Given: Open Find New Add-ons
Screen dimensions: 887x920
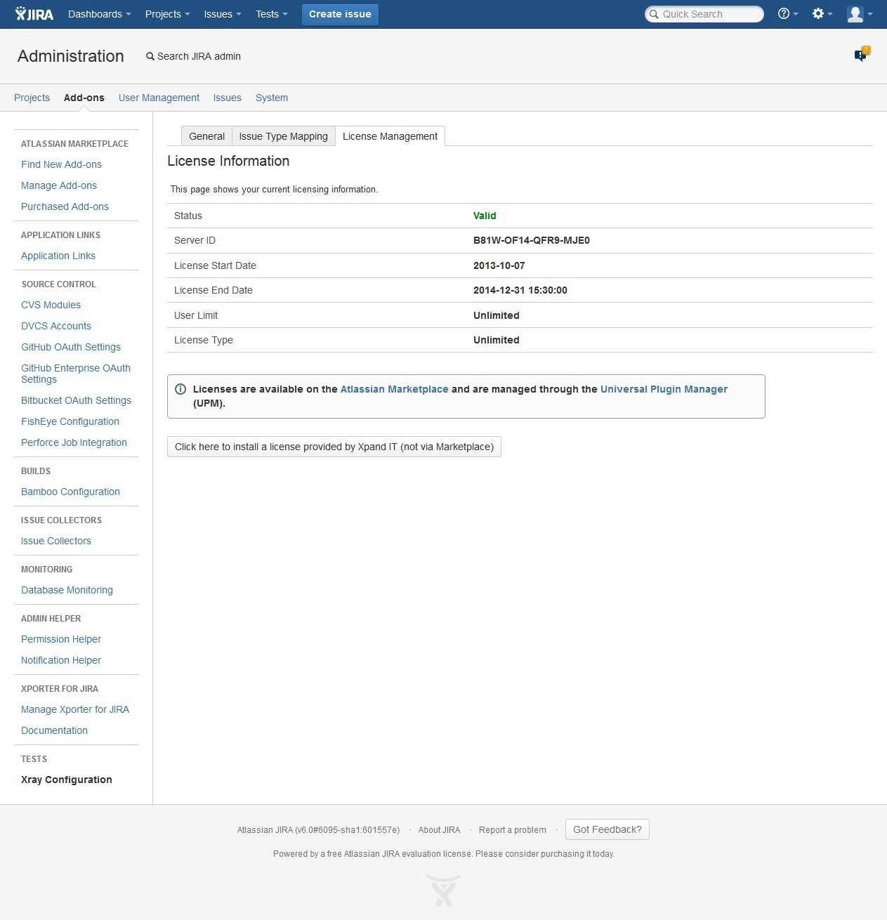Looking at the screenshot, I should tap(61, 164).
